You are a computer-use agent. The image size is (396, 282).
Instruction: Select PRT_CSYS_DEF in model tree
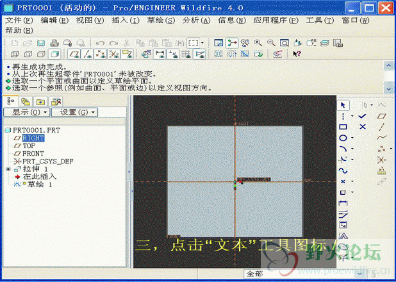tap(47, 162)
